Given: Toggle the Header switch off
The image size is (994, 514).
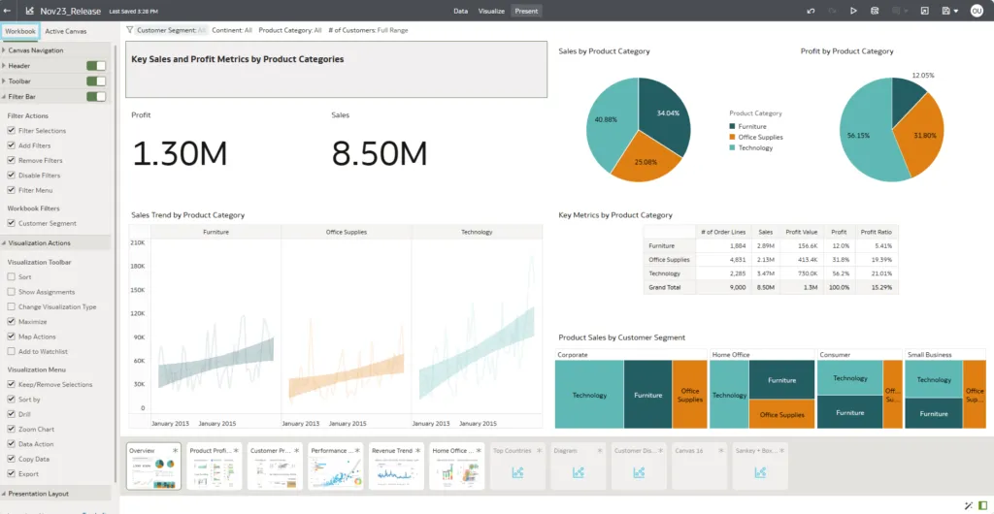Looking at the screenshot, I should coord(96,66).
